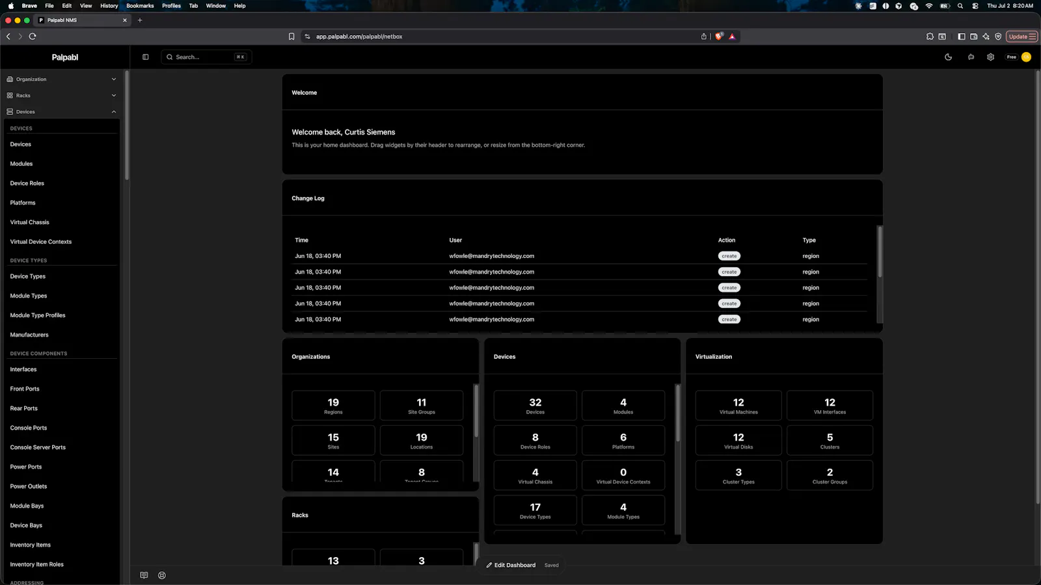Collapse the Devices sidebar section
The image size is (1041, 585).
point(61,112)
